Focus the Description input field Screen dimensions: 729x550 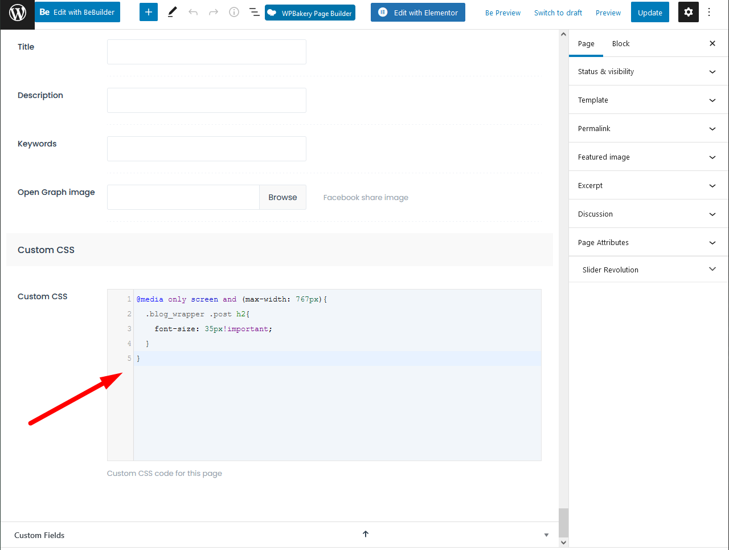click(x=207, y=100)
